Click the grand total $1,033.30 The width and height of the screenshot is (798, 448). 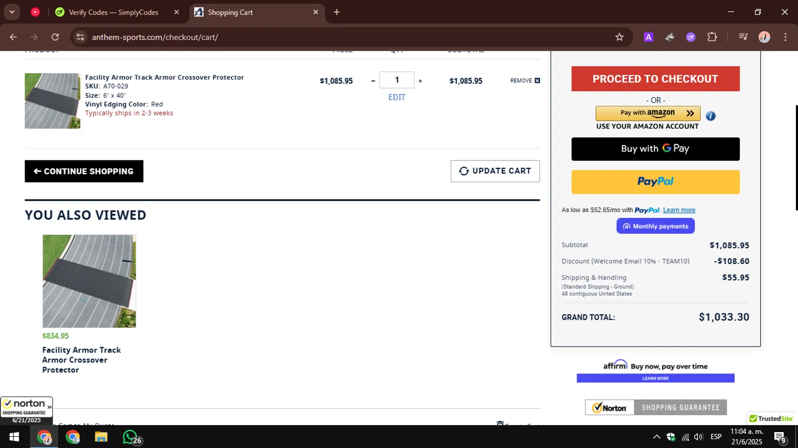pyautogui.click(x=724, y=317)
